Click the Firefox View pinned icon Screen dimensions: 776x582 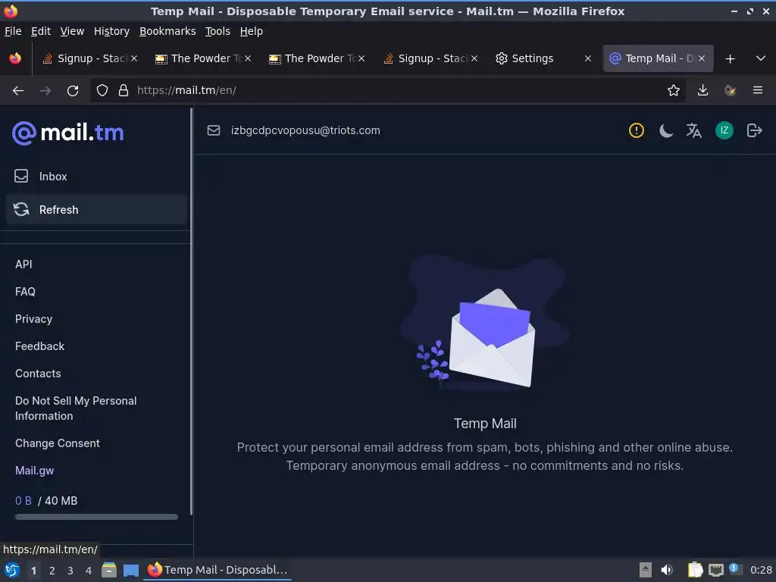(15, 58)
